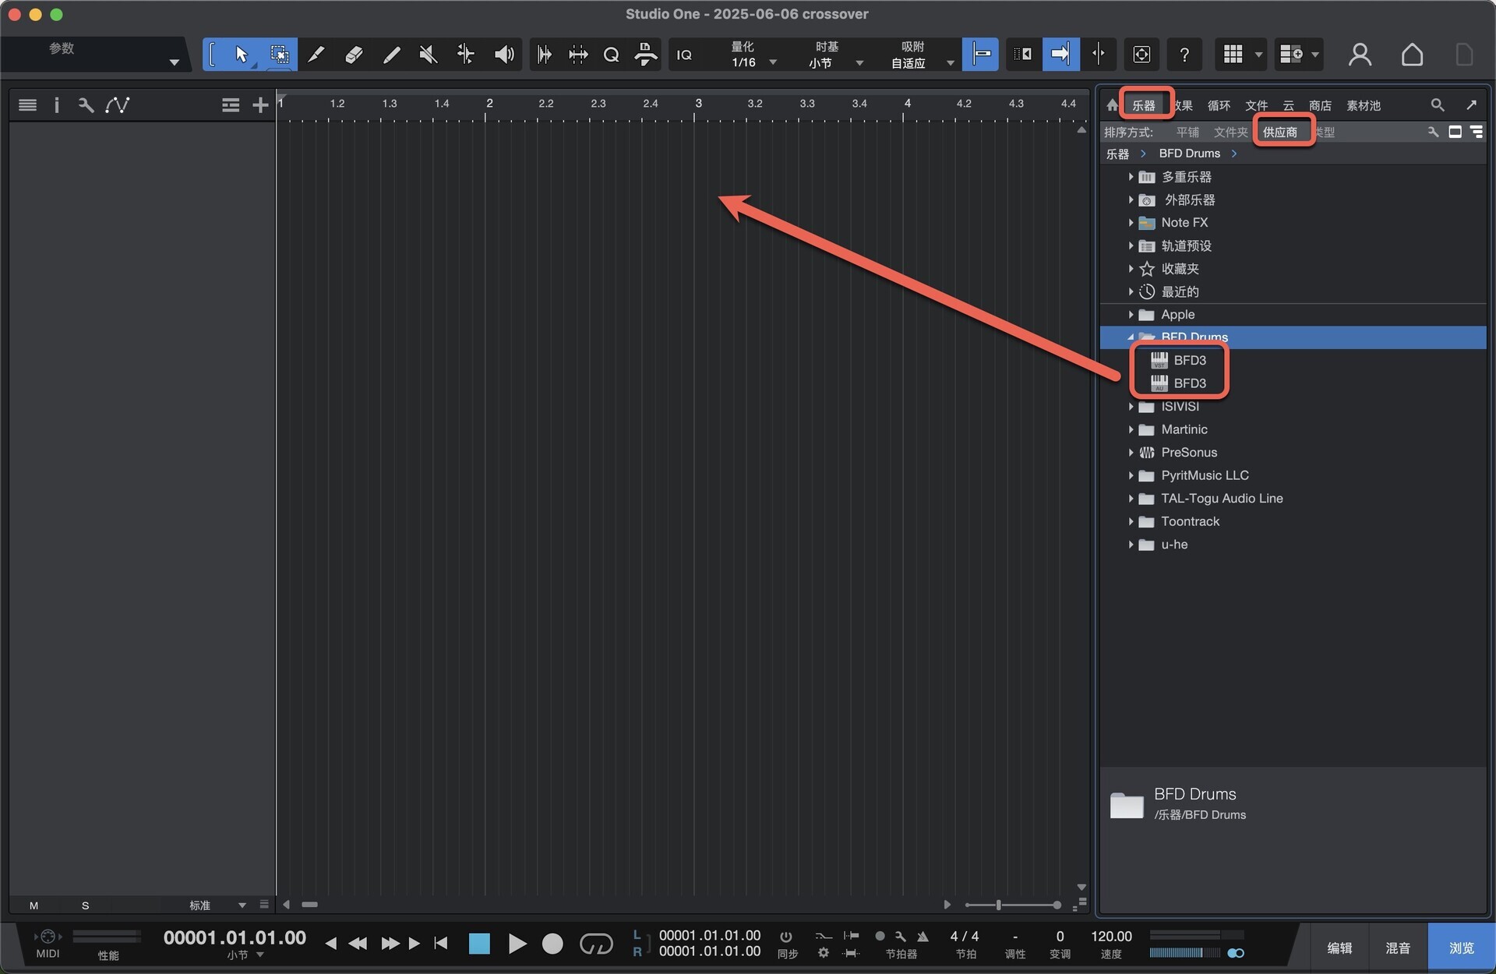1496x974 pixels.
Task: Select the Range tool
Action: [x=279, y=54]
